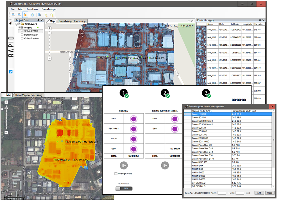Image resolution: width=281 pixels, height=201 pixels.
Task: Select the NIKON D3200 sensor row
Action: coord(228,176)
